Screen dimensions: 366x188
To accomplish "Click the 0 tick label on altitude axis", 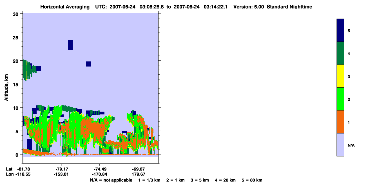I will click(x=17, y=154).
